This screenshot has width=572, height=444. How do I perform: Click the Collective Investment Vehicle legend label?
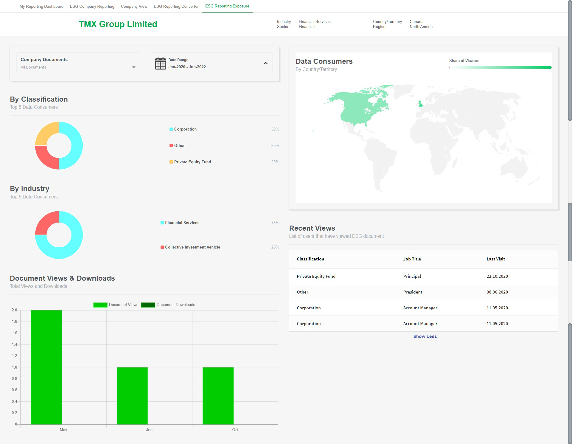click(192, 247)
